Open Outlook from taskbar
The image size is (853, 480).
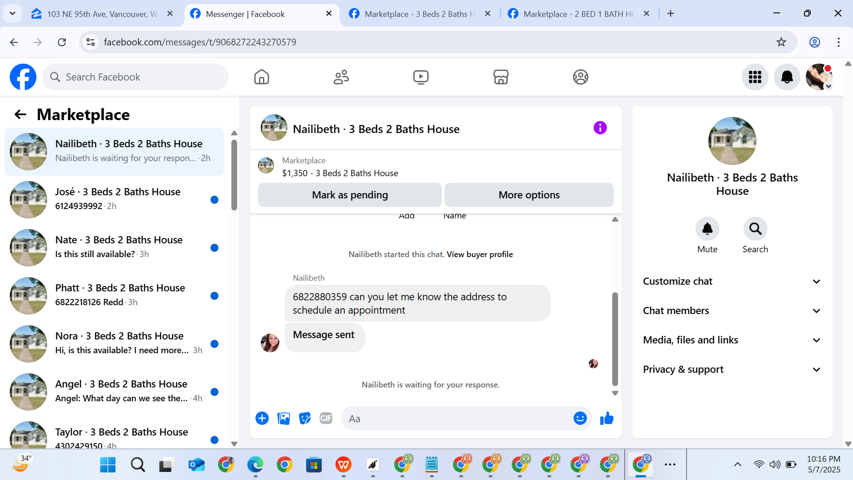pyautogui.click(x=197, y=465)
